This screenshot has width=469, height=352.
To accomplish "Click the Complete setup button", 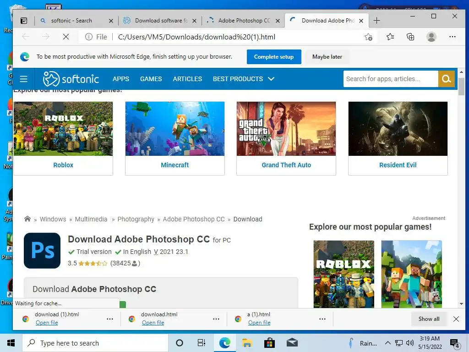I will (x=274, y=57).
